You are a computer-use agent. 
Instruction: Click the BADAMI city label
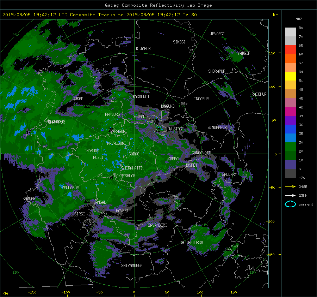pos(139,117)
